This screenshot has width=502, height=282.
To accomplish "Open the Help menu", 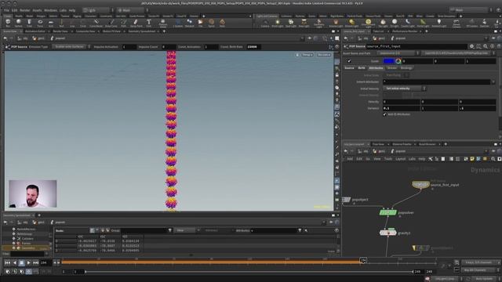I will (x=72, y=10).
